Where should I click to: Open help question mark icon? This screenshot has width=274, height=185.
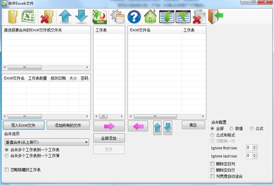click(x=134, y=17)
